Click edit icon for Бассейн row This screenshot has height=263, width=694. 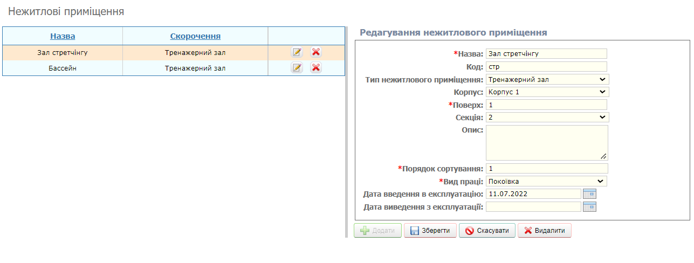click(x=297, y=68)
